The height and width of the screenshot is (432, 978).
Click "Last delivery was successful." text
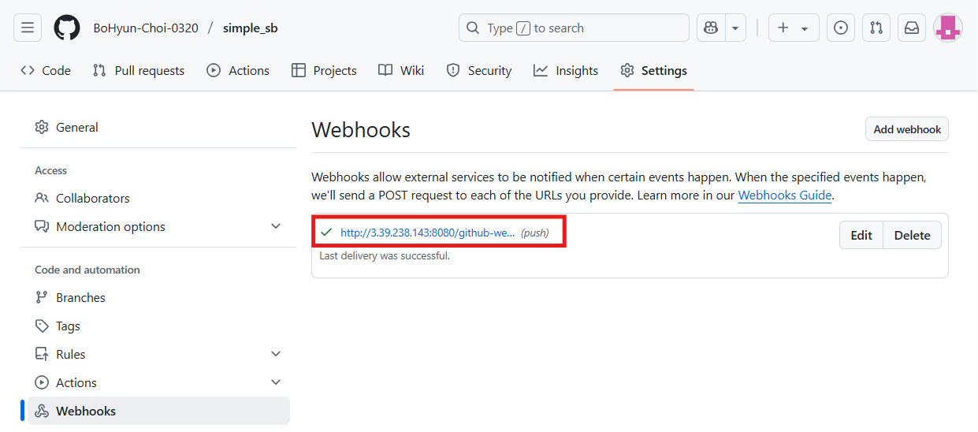click(385, 256)
